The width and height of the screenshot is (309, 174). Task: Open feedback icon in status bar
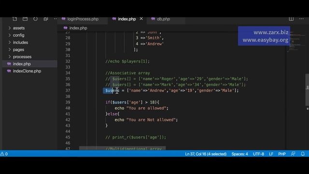(293, 154)
